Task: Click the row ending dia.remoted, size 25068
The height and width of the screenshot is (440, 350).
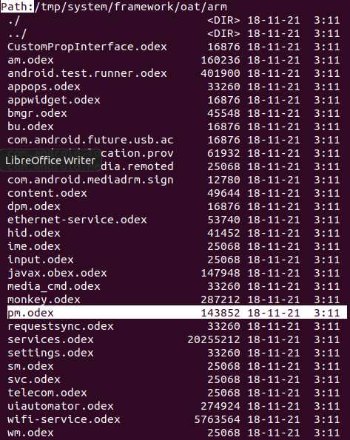Action: pos(177,166)
